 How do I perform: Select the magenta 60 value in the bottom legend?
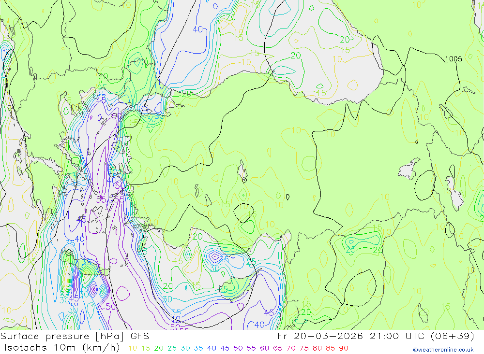[265, 348]
